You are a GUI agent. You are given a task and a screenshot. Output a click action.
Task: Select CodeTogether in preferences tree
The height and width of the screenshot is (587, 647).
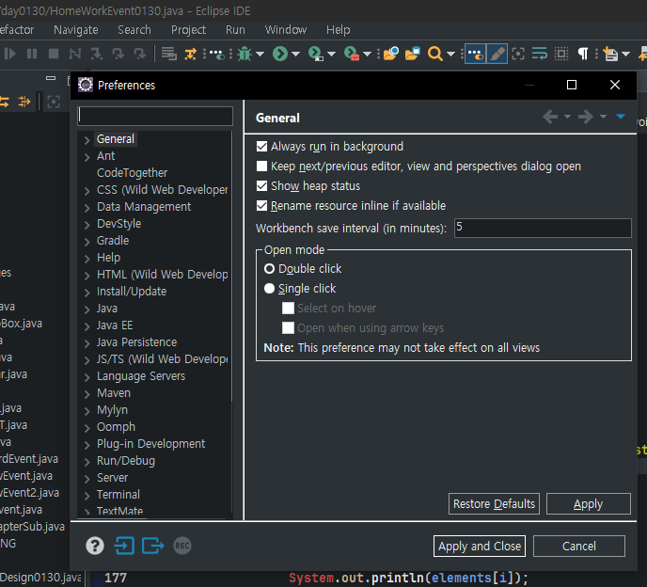point(132,172)
